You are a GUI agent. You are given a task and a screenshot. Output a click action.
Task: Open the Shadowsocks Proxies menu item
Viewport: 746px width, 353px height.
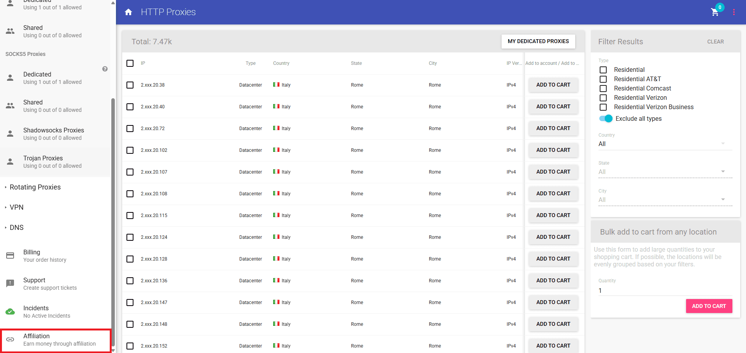click(x=53, y=134)
